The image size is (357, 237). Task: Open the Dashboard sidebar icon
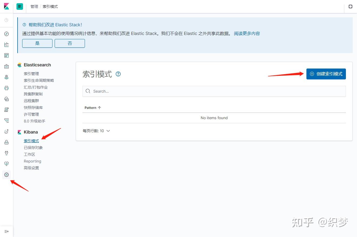[x=6, y=55]
